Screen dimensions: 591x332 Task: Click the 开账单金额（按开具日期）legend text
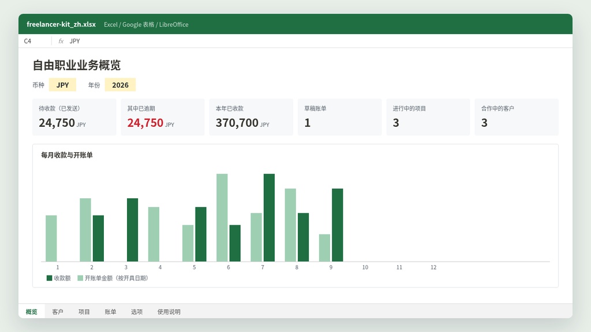pos(117,278)
